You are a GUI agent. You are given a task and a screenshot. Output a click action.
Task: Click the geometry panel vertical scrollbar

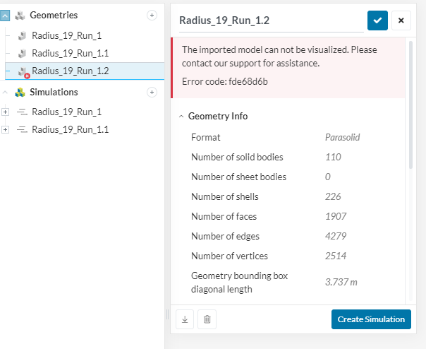click(x=410, y=105)
